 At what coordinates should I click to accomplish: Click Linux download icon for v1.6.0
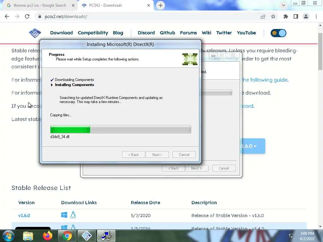click(73, 215)
